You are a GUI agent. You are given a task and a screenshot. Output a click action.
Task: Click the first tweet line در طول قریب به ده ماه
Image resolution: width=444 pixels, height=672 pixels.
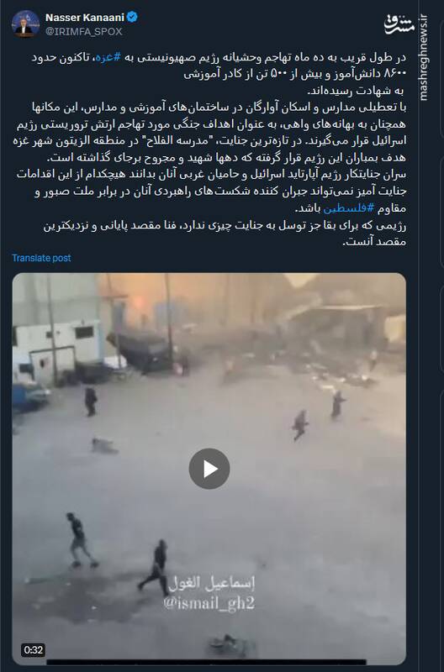(x=218, y=57)
